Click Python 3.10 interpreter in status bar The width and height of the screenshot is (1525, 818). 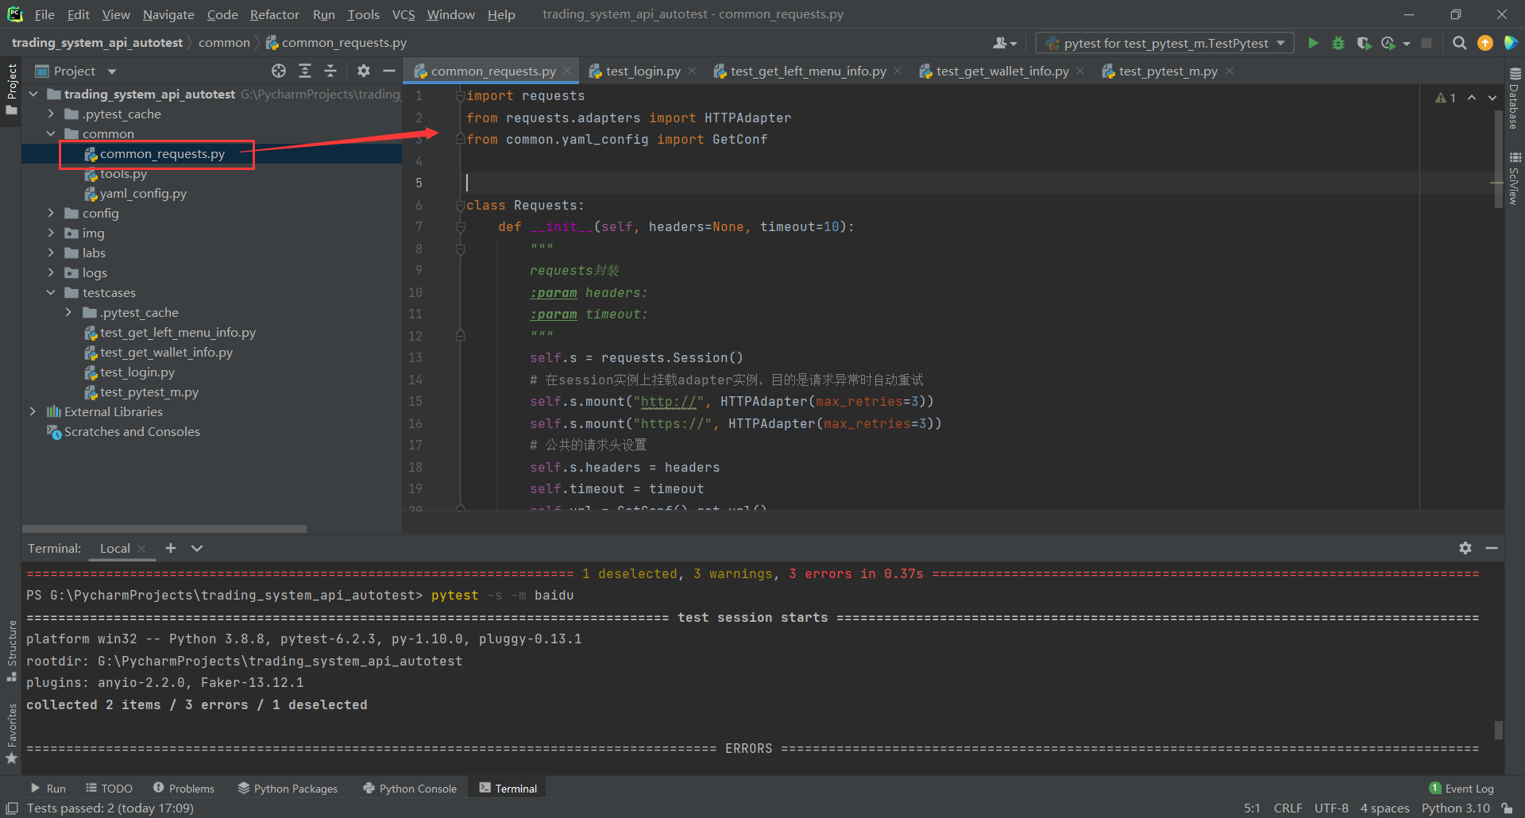(x=1455, y=808)
